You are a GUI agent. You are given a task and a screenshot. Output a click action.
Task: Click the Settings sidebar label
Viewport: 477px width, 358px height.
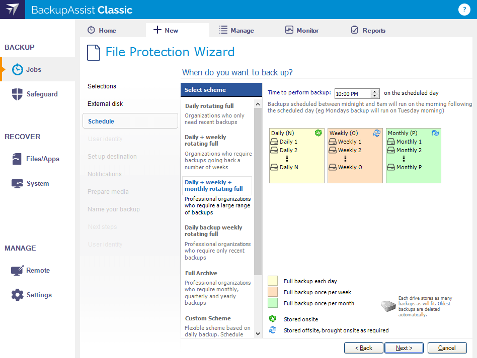[39, 295]
